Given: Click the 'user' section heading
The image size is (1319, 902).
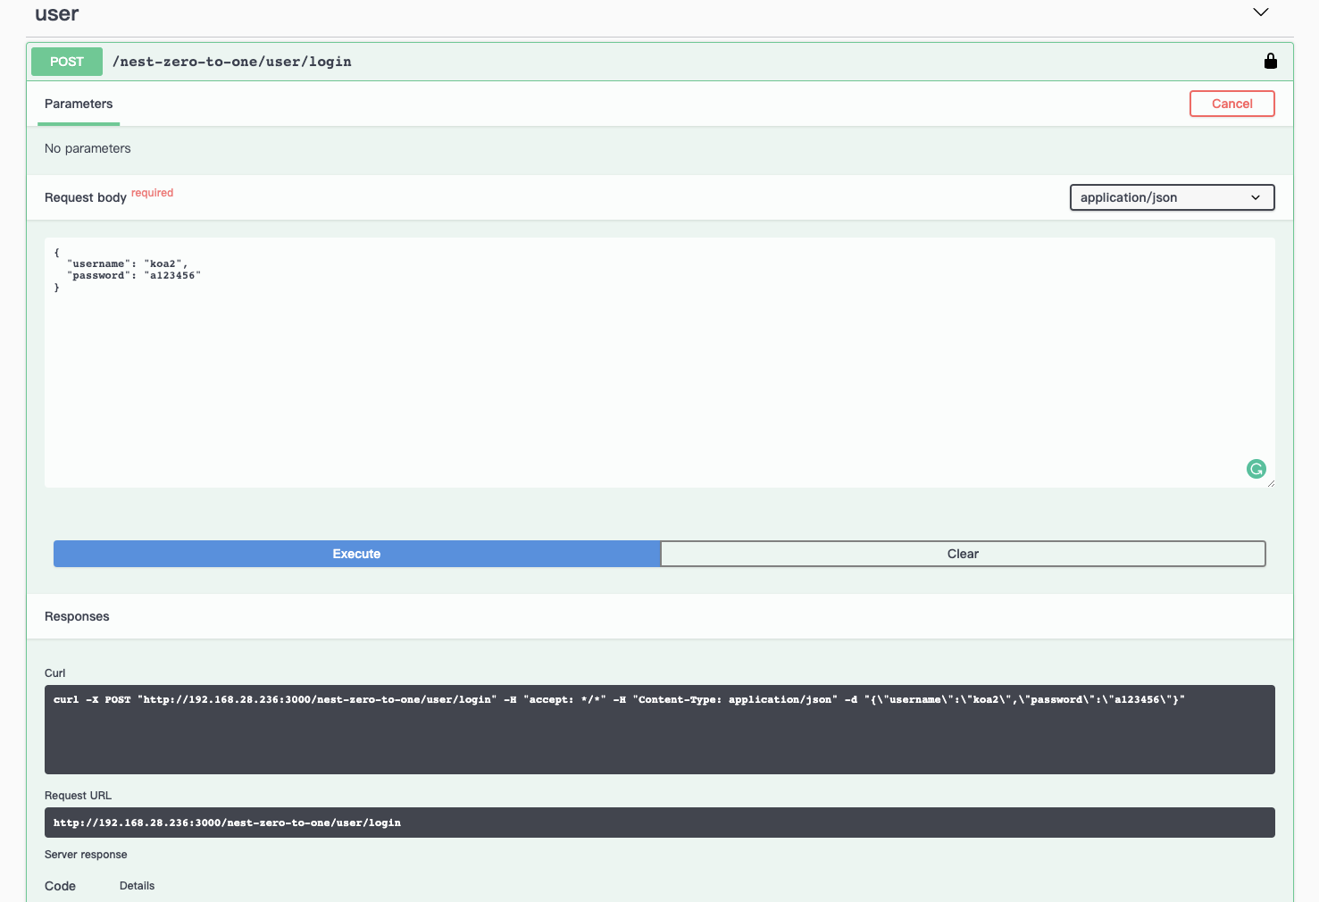Looking at the screenshot, I should pos(56,13).
